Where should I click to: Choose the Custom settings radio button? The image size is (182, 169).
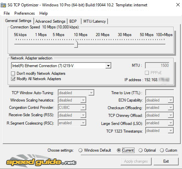coord(162,150)
